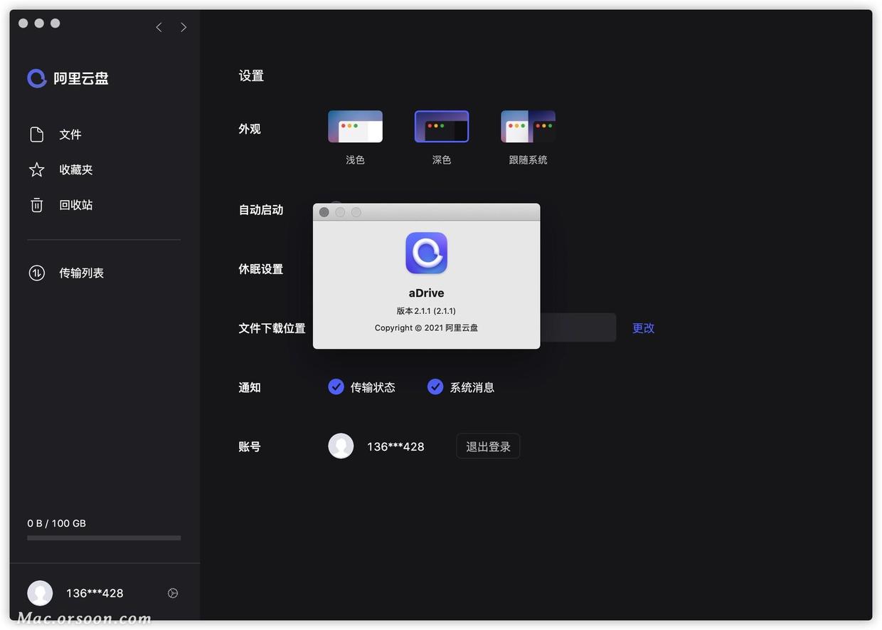Click the 浅色 caption under the light theme

(355, 160)
